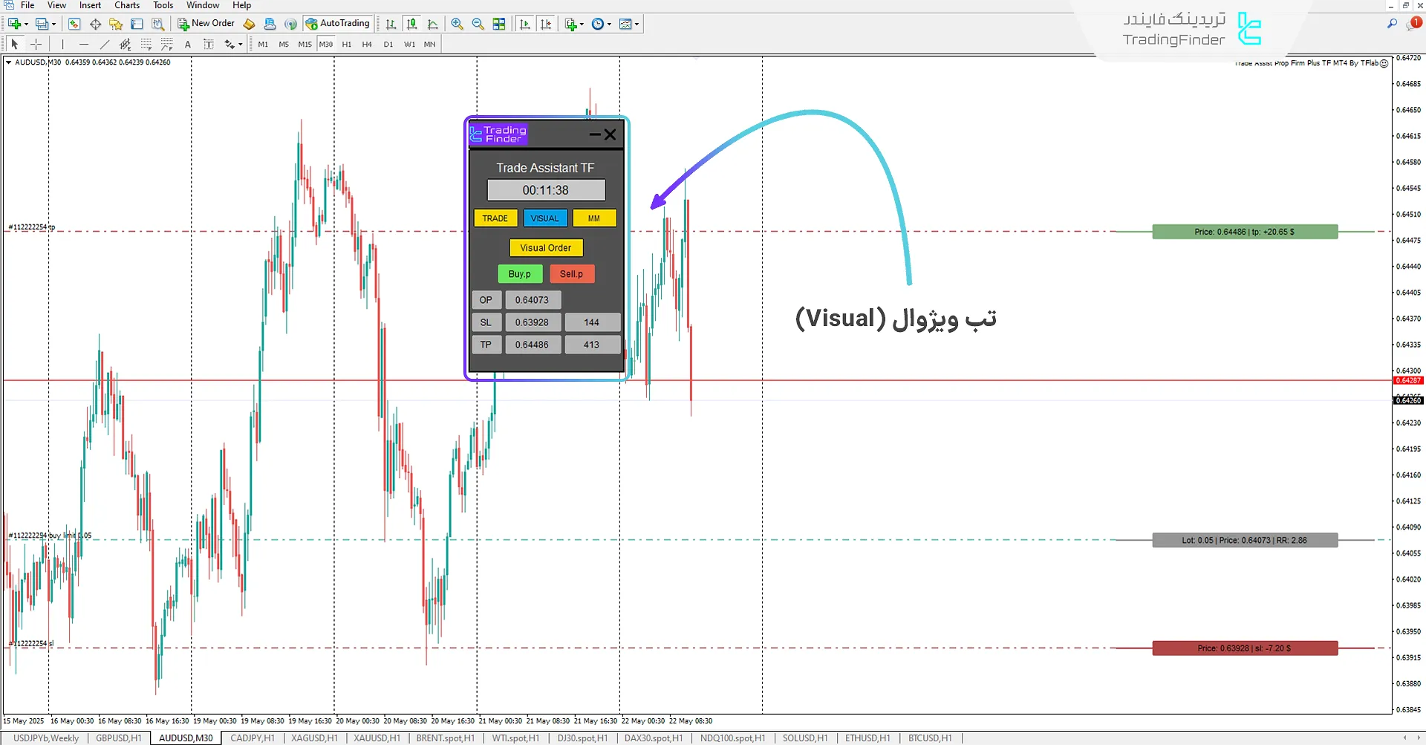
Task: Select the draw trendline tool
Action: coord(104,45)
